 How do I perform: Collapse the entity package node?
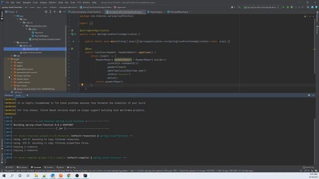tap(26, 29)
